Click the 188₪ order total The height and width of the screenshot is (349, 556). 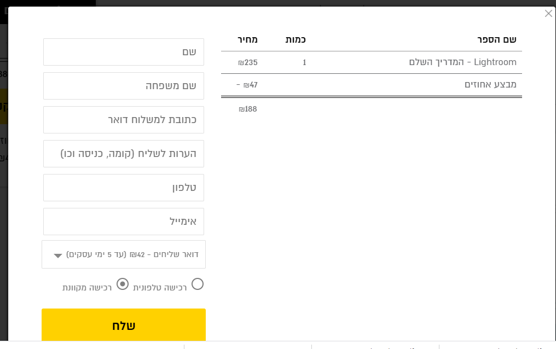[x=247, y=109]
